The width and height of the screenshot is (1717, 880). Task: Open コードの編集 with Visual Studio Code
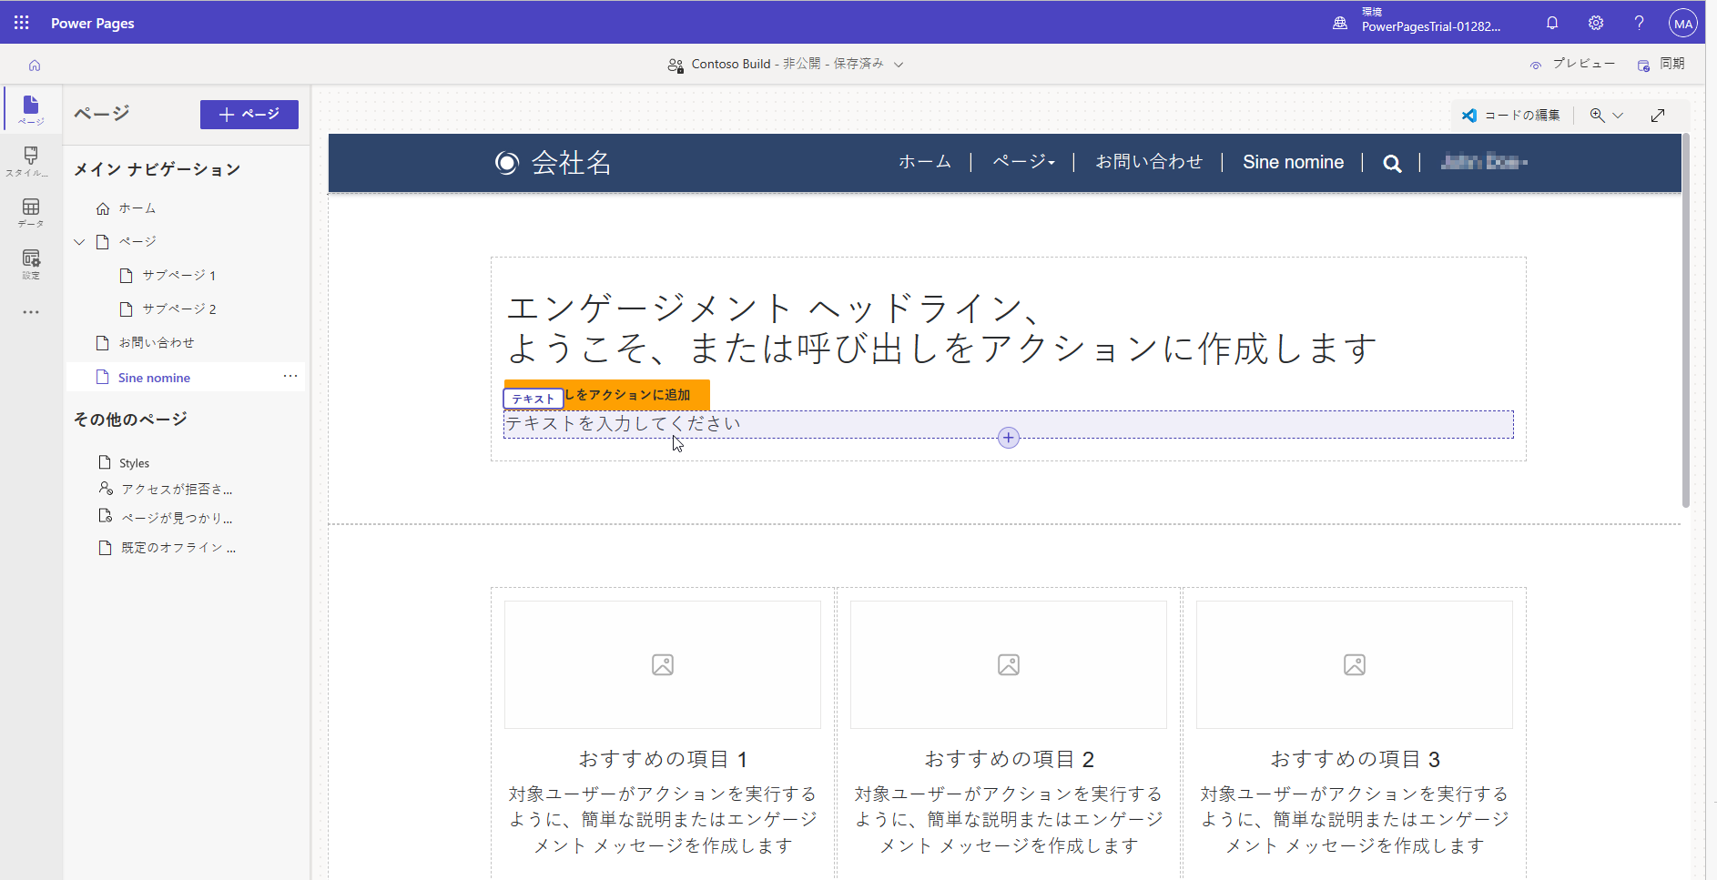pyautogui.click(x=1512, y=115)
